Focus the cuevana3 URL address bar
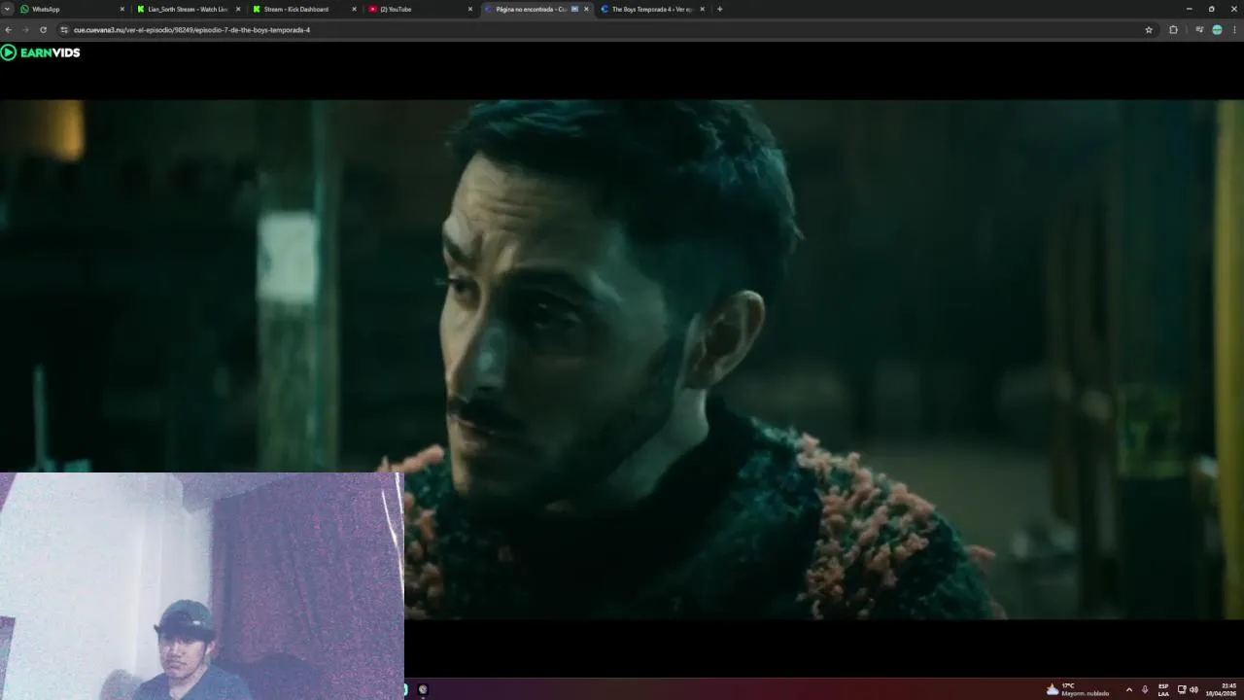The image size is (1244, 700). pyautogui.click(x=603, y=30)
